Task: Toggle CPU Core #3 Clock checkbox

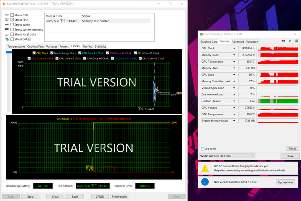Action: pos(135,53)
